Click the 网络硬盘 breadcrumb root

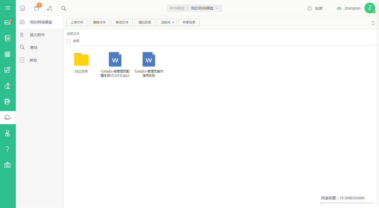(x=177, y=8)
